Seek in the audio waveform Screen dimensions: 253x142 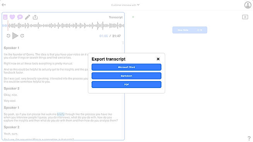(63, 25)
